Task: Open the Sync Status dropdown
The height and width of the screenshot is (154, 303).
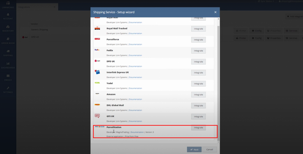Action: 266,1
